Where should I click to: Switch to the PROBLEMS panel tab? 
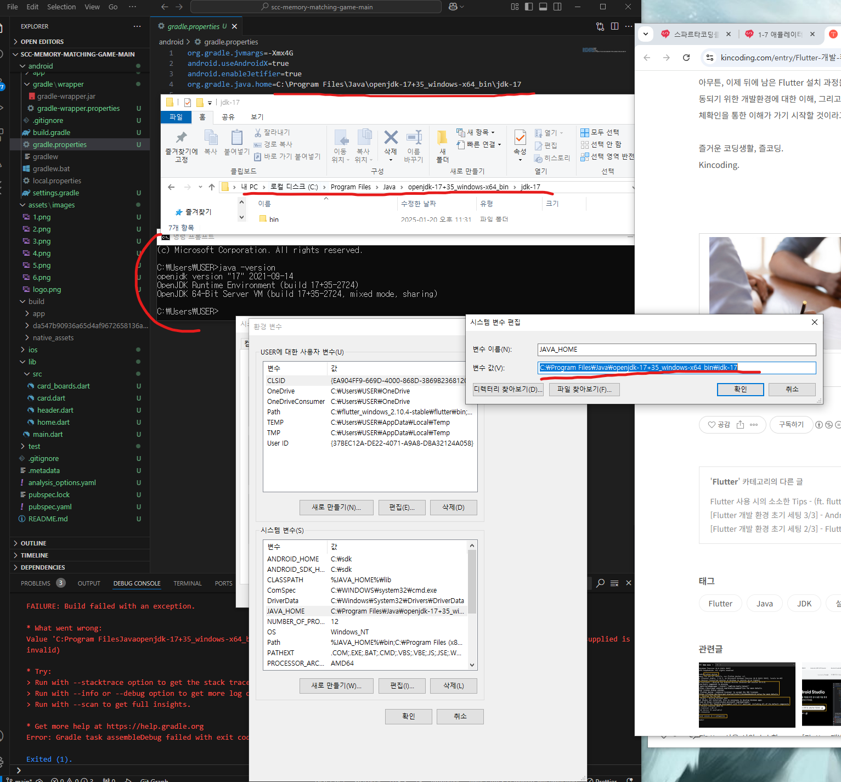pyautogui.click(x=36, y=583)
